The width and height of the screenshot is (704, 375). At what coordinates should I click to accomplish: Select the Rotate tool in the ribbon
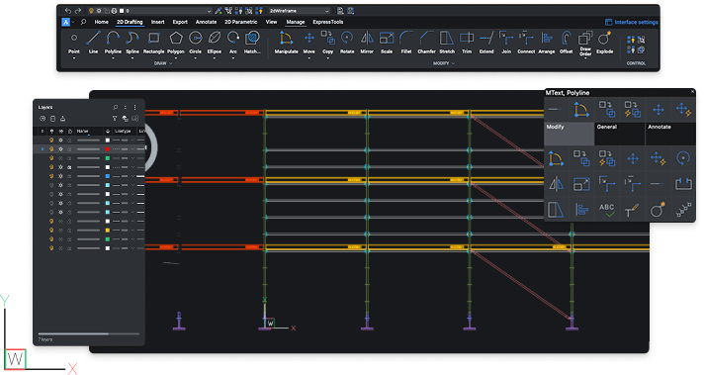[347, 43]
